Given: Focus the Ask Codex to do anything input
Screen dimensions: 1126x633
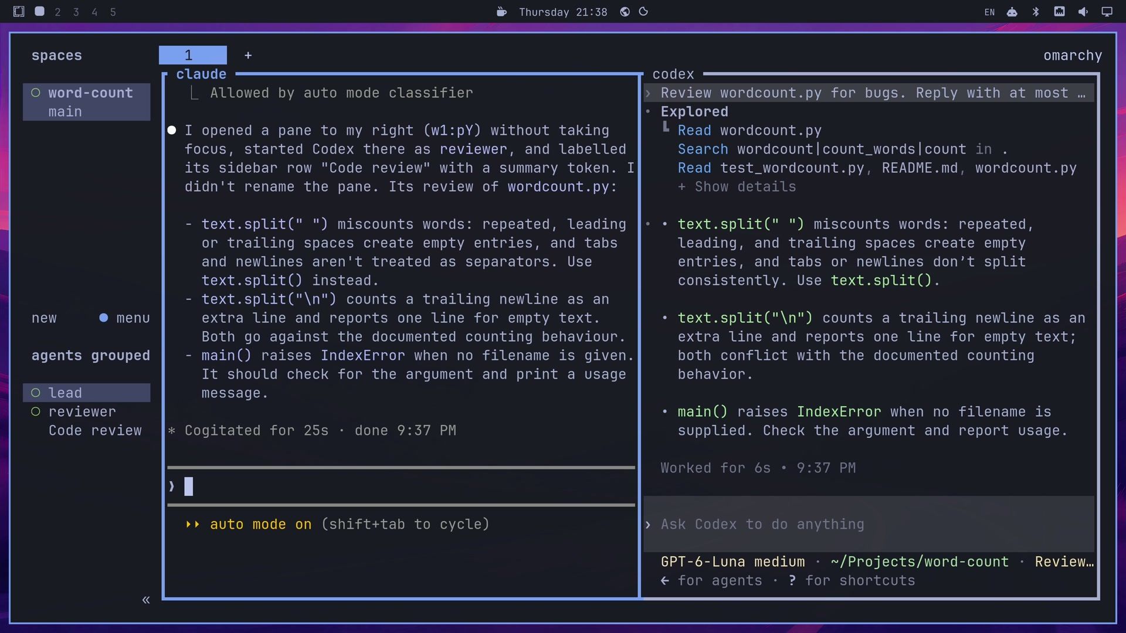Looking at the screenshot, I should click(x=869, y=524).
